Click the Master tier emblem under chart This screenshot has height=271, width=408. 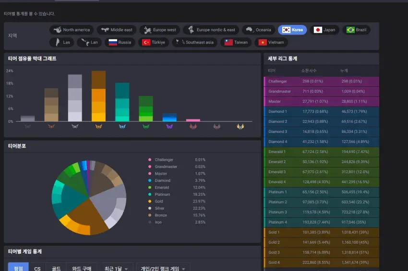pyautogui.click(x=193, y=127)
